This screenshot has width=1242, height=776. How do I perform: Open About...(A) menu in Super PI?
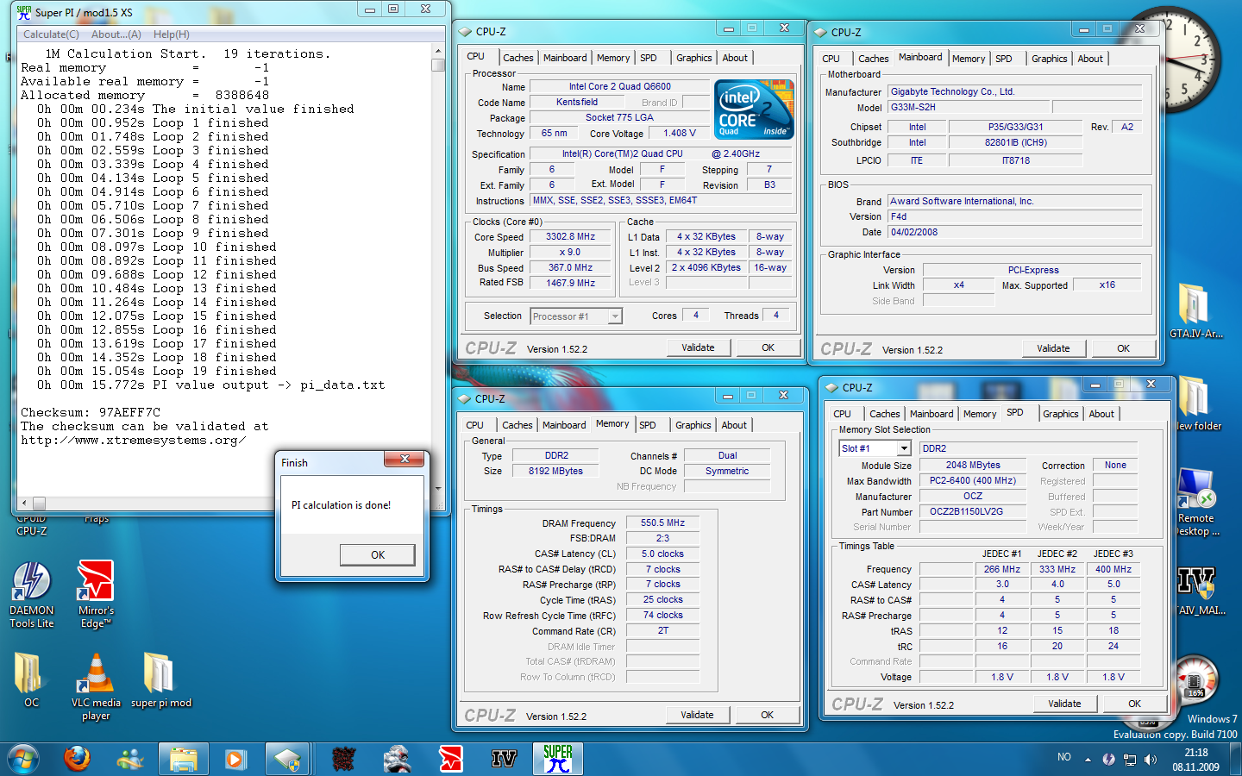(116, 34)
